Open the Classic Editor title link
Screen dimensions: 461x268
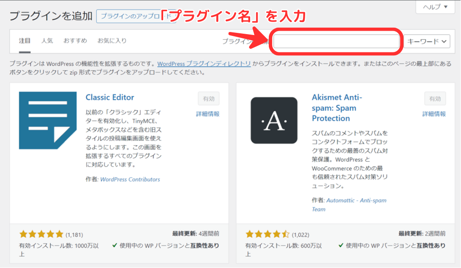[x=110, y=97]
